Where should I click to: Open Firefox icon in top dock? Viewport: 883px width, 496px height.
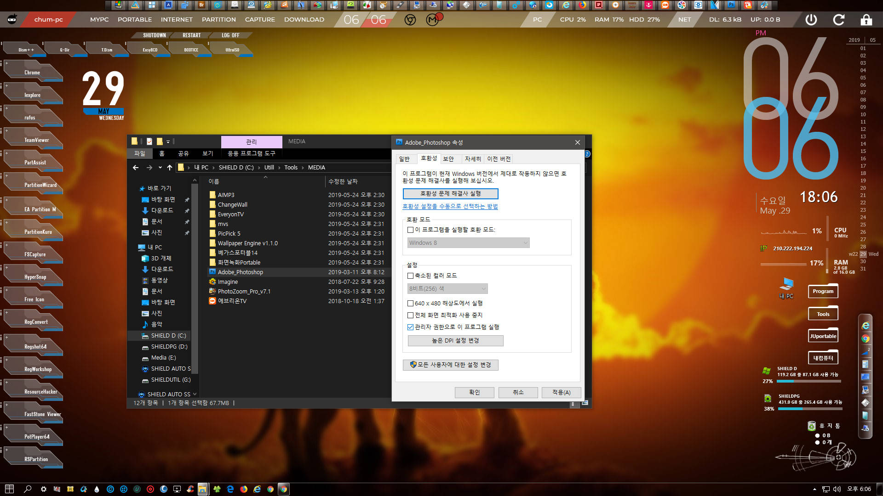582,5
